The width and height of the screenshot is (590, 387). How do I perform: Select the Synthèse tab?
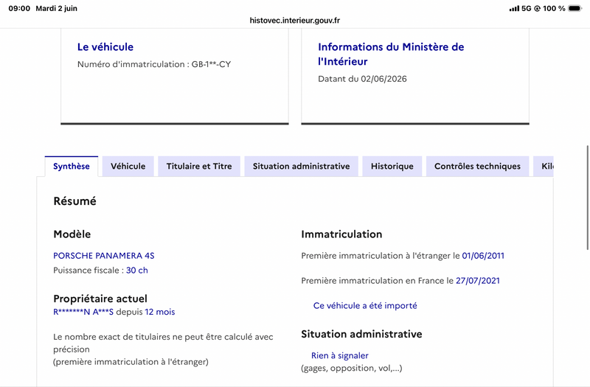tap(71, 167)
